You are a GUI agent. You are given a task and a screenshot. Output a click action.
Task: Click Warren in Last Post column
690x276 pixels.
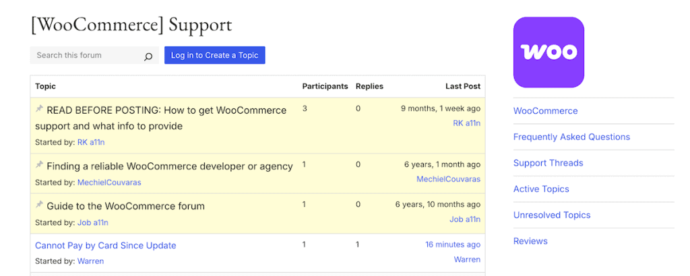tap(467, 259)
